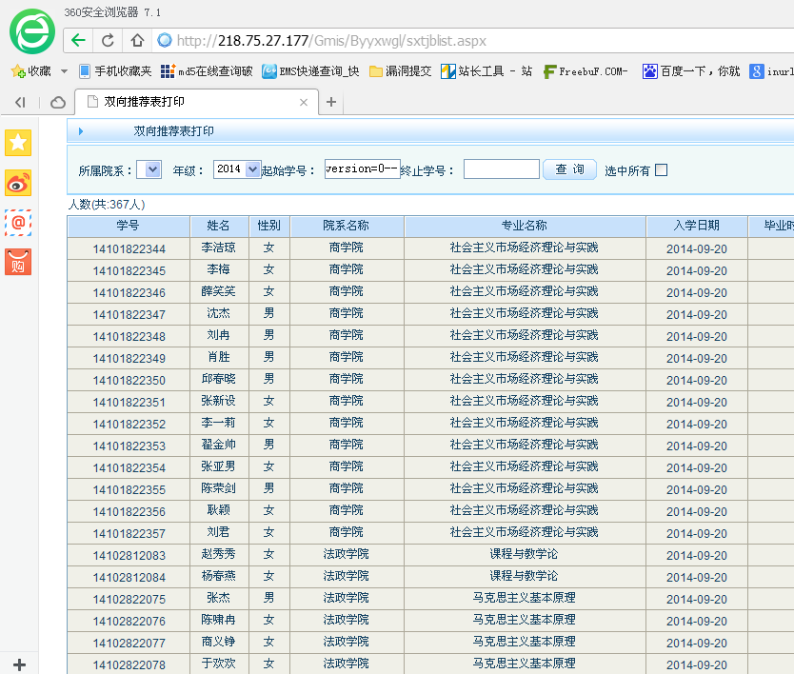The width and height of the screenshot is (794, 674).
Task: Select name cell 赵秀秀
Action: (219, 554)
